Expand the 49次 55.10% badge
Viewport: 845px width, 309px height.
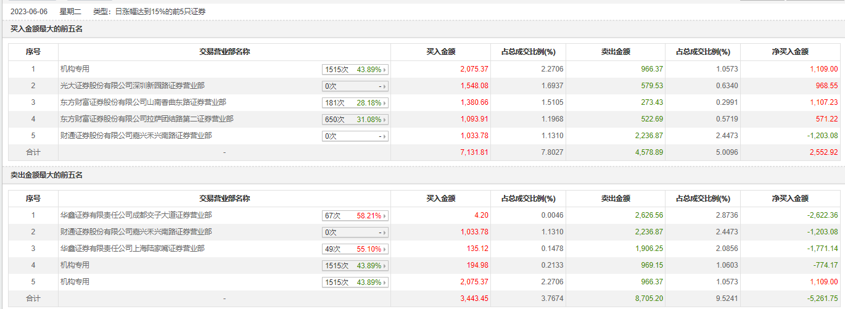(355, 249)
